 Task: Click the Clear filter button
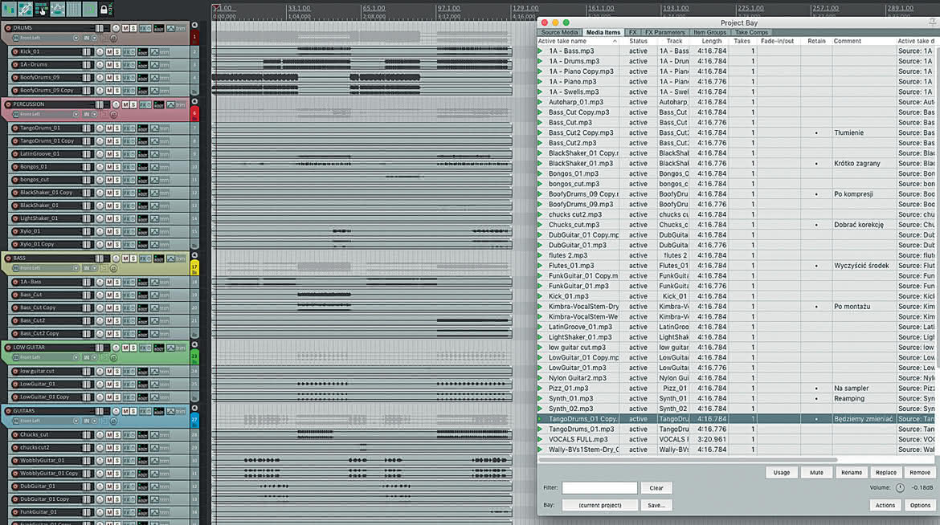pyautogui.click(x=656, y=488)
